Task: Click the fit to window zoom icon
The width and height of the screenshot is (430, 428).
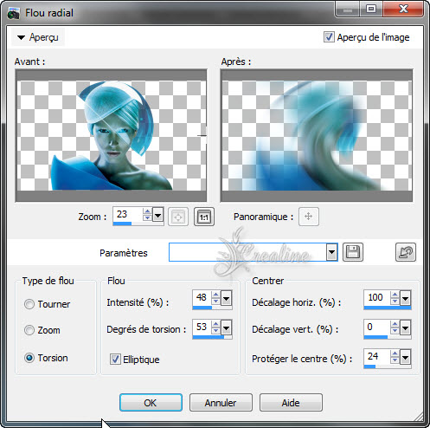Action: pyautogui.click(x=178, y=217)
